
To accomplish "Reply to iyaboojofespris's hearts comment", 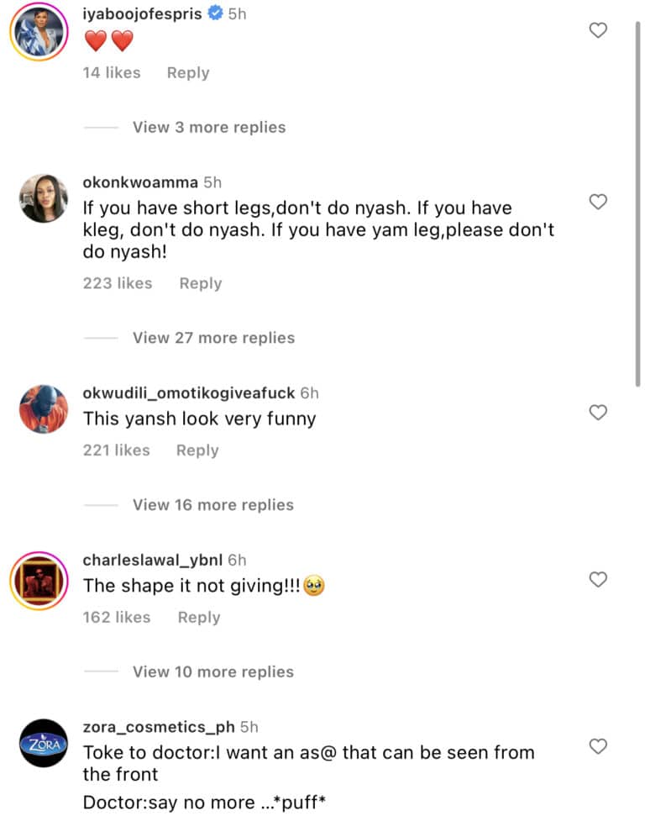I will [188, 73].
